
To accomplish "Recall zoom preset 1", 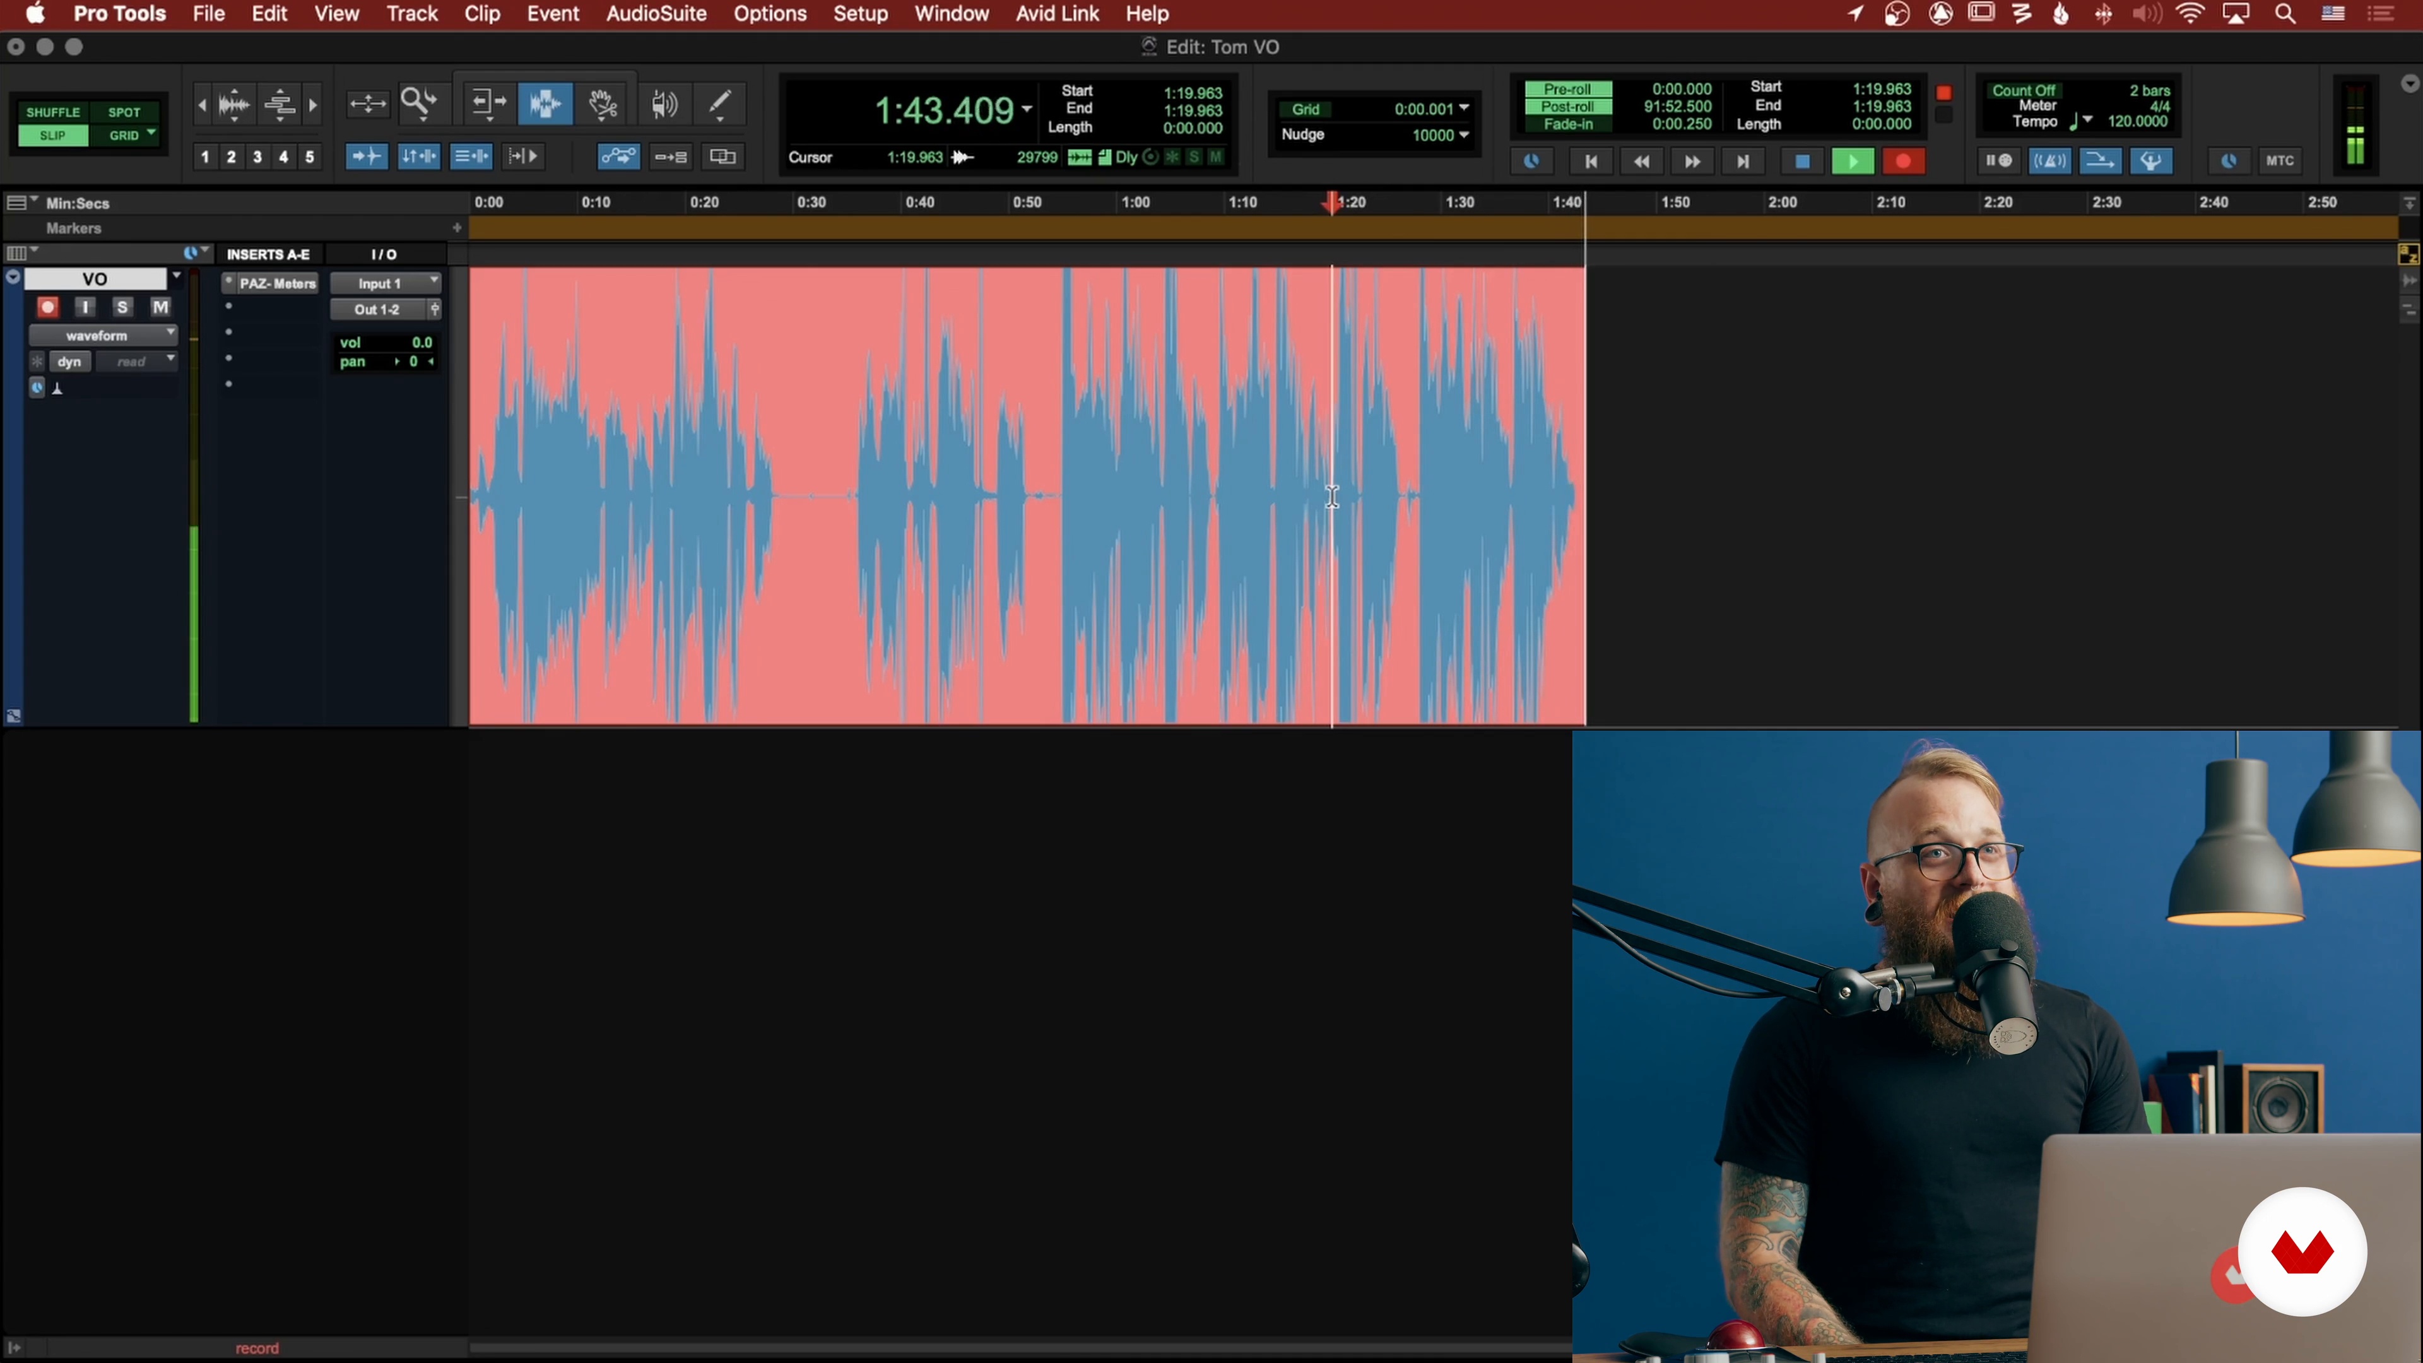I will pos(204,157).
